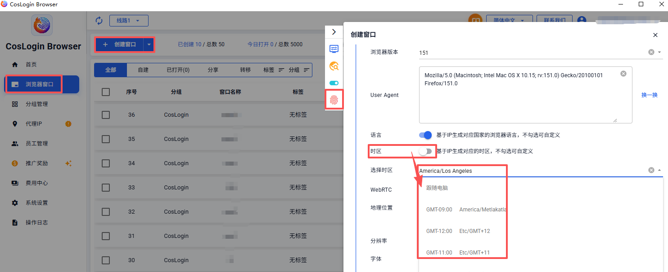Image resolution: width=668 pixels, height=272 pixels.
Task: Check the checkbox for row 34
Action: (106, 163)
